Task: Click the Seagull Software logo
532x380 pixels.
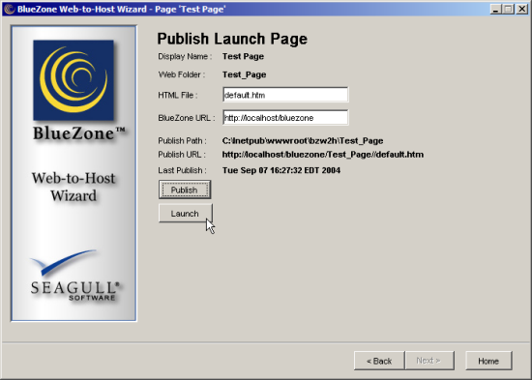Action: click(75, 276)
